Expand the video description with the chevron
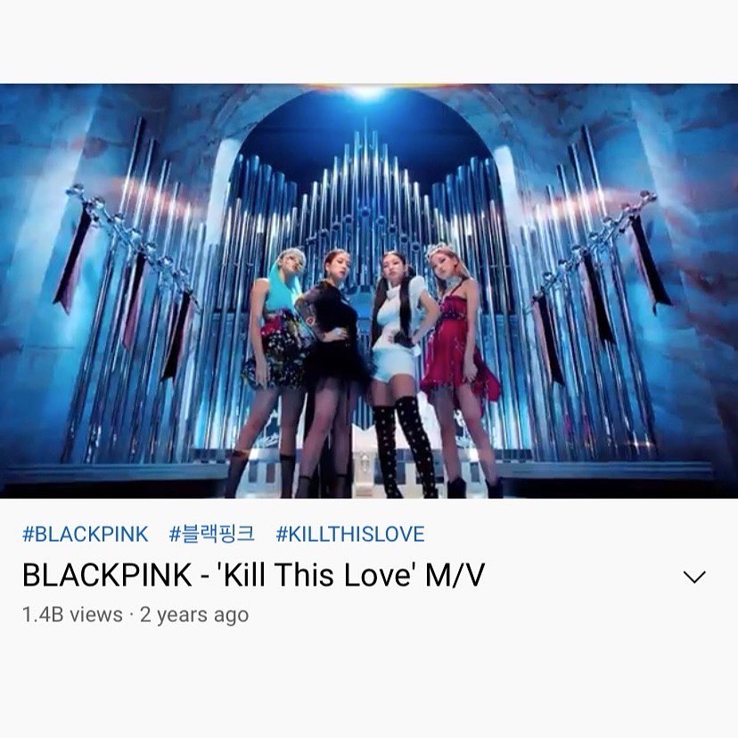 coord(694,577)
